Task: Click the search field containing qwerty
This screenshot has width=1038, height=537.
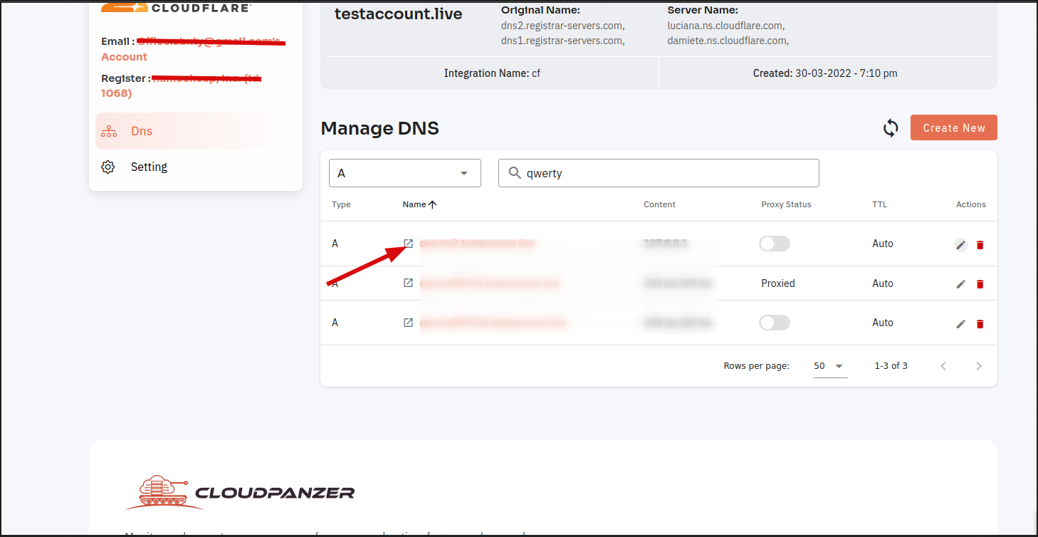Action: click(x=659, y=173)
